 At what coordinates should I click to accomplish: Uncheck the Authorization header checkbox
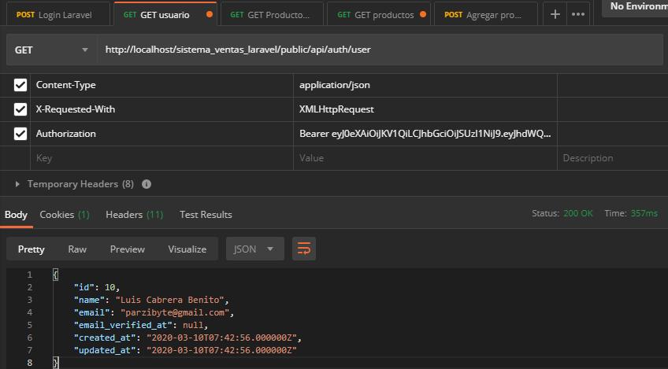pos(20,134)
